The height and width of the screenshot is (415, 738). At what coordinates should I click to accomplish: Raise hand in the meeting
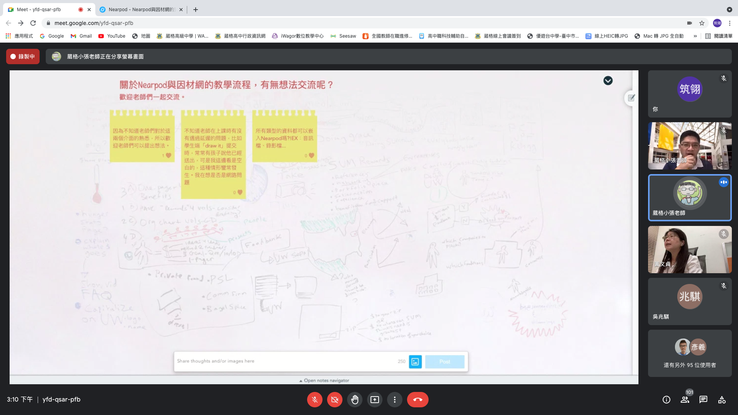(354, 400)
